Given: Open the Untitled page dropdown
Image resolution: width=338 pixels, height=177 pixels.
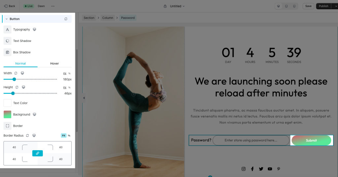Looking at the screenshot, I should point(177,6).
